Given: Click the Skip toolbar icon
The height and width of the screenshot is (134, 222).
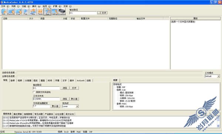Looking at the screenshot, I should coord(33,11).
